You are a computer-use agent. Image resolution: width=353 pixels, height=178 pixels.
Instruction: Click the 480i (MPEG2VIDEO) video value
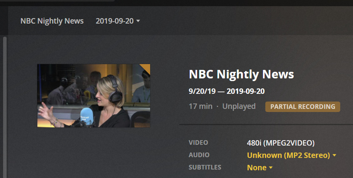tap(281, 143)
